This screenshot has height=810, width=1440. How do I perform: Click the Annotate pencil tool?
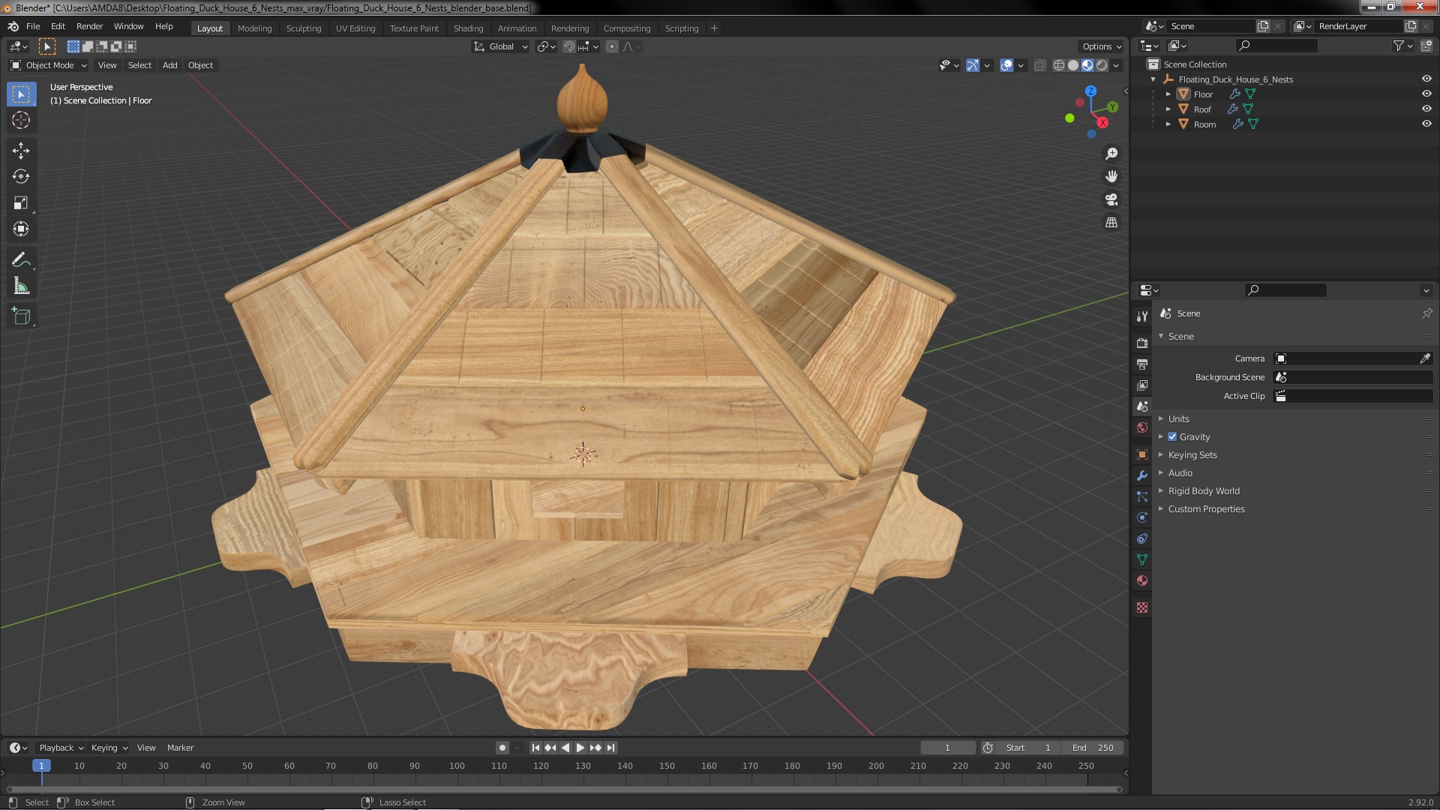(21, 260)
